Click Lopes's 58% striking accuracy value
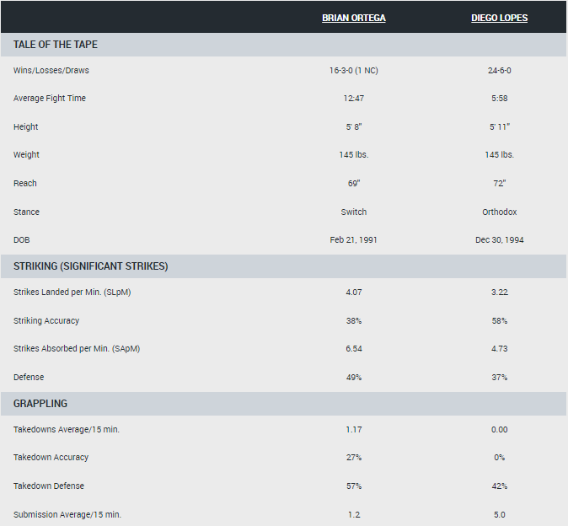 tap(500, 321)
